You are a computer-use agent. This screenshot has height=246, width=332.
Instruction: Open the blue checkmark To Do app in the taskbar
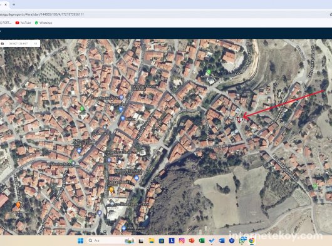(212, 240)
